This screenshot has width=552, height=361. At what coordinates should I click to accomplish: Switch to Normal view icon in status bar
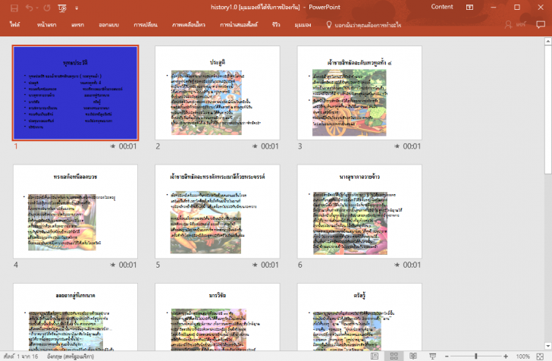[375, 356]
